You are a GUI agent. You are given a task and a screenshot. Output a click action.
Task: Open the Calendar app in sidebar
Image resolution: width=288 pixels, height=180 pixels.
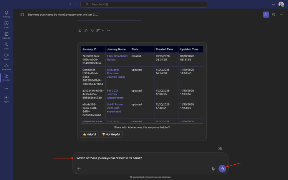6,35
